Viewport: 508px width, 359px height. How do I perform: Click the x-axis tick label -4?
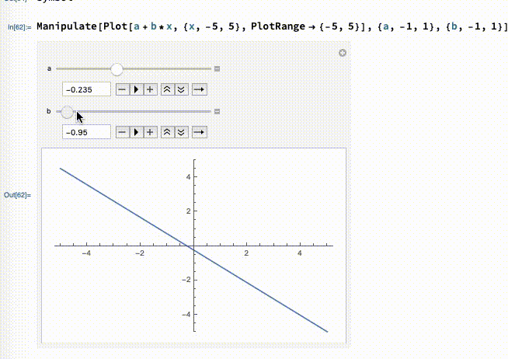(x=86, y=253)
